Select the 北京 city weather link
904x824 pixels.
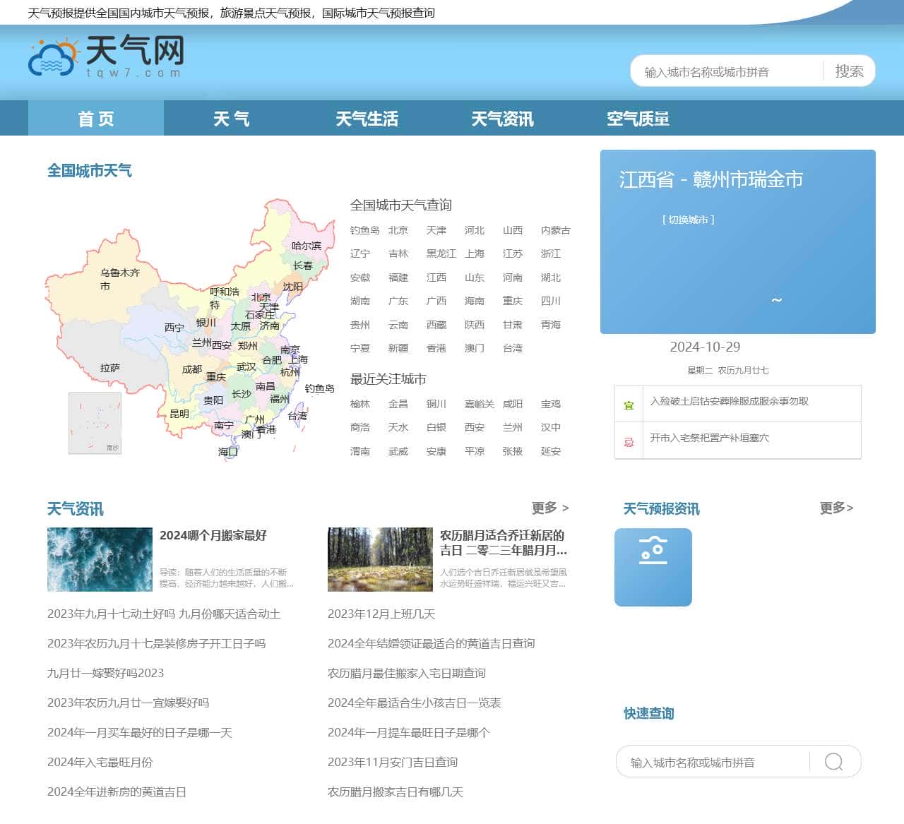pyautogui.click(x=398, y=229)
